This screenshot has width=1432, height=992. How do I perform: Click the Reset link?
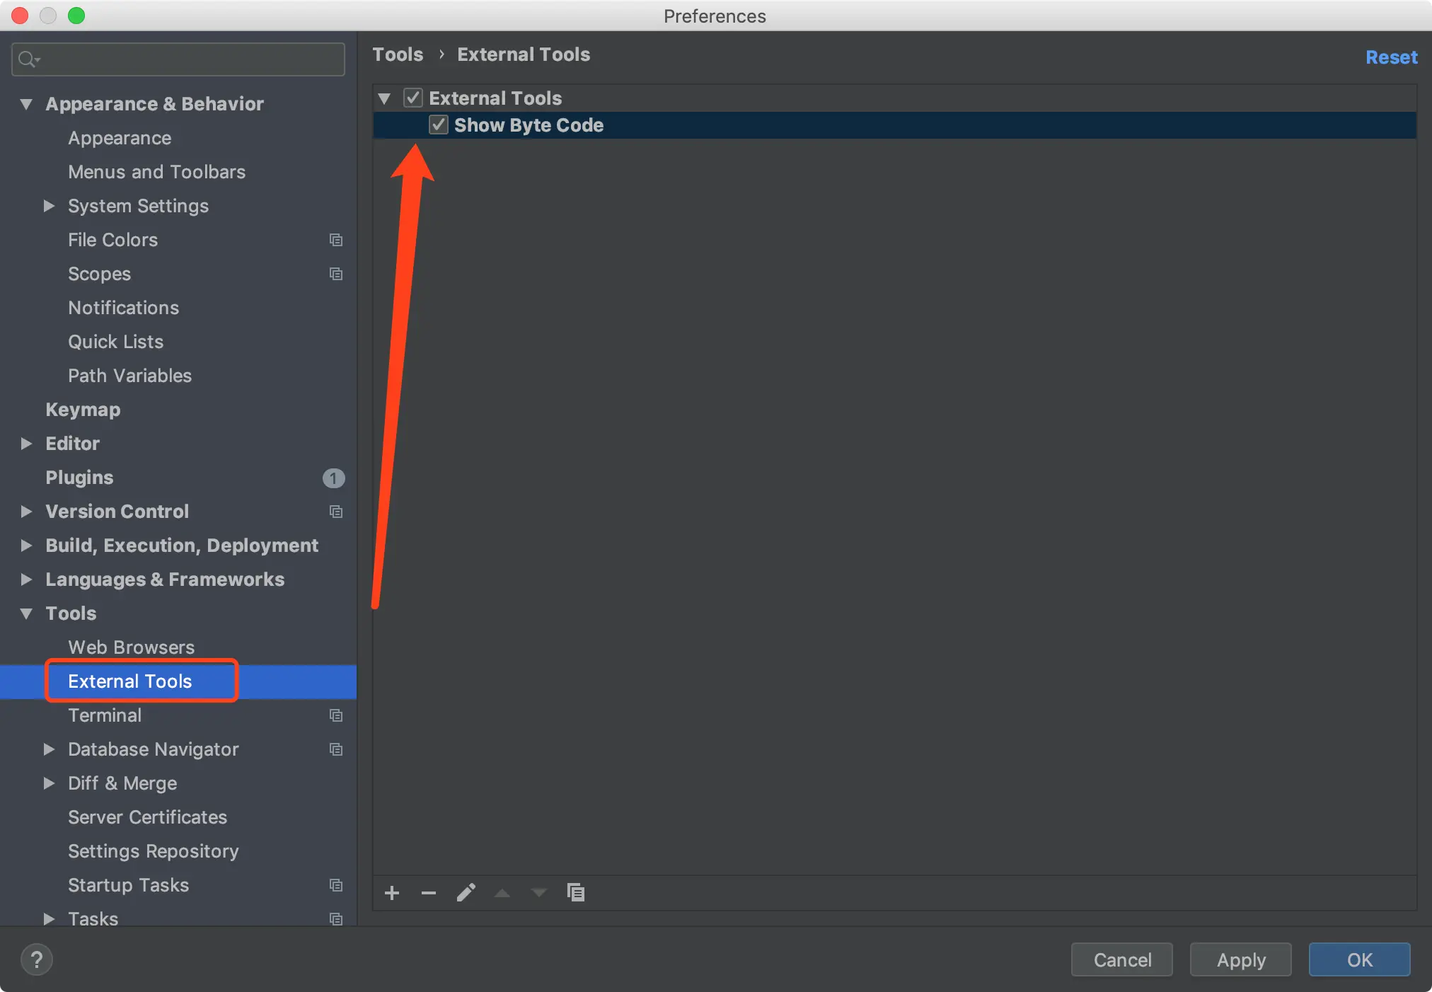pyautogui.click(x=1391, y=57)
